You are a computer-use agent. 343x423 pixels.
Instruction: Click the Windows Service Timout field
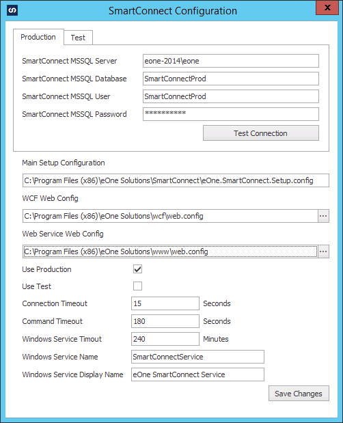tap(165, 339)
